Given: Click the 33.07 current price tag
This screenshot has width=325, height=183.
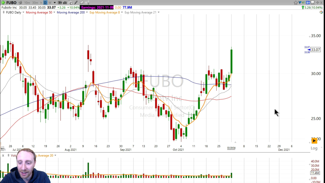Looking at the screenshot, I should pyautogui.click(x=316, y=50).
